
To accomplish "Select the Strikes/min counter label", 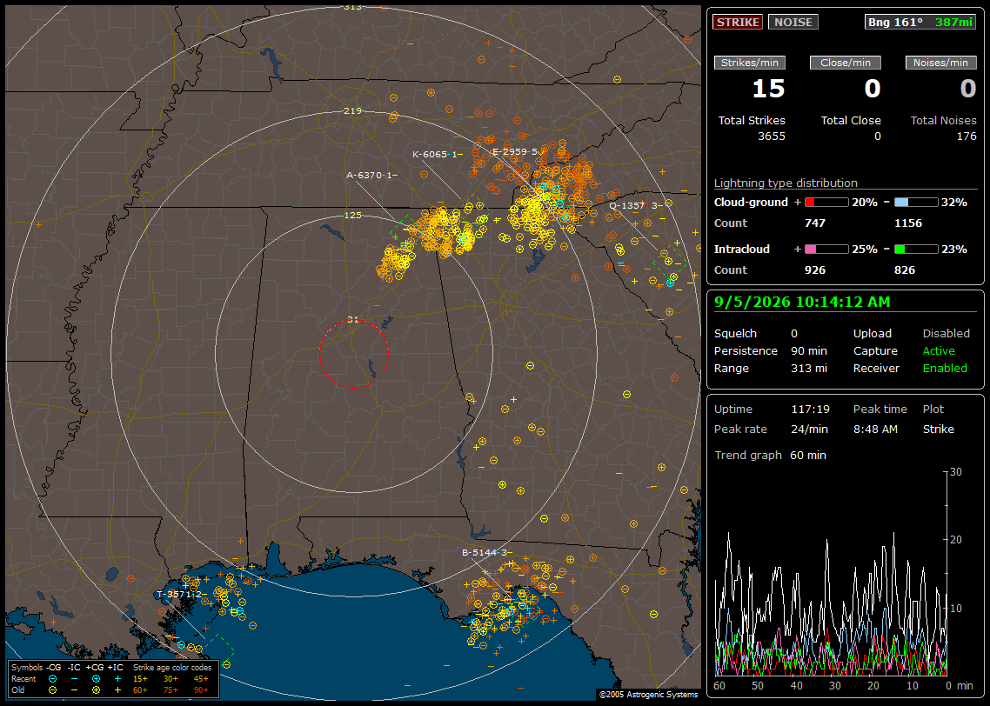I will coord(749,63).
